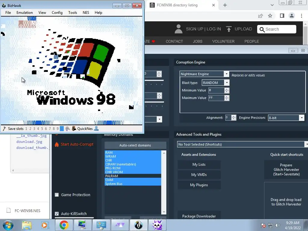This screenshot has width=308, height=231.
Task: Click the hammer icon in BizHawk status bar
Action: pos(4,129)
